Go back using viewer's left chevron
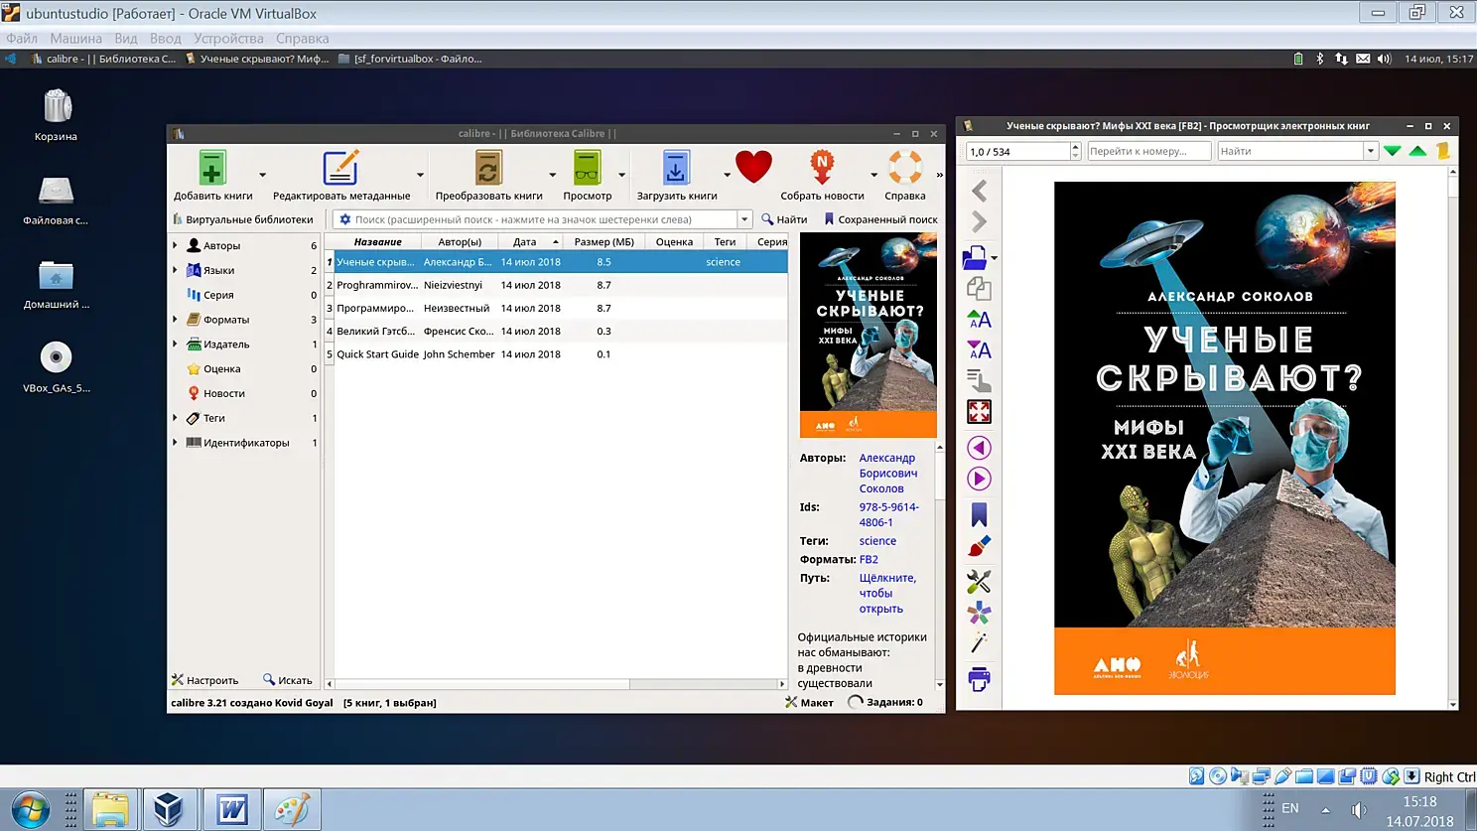The image size is (1477, 831). [x=980, y=191]
